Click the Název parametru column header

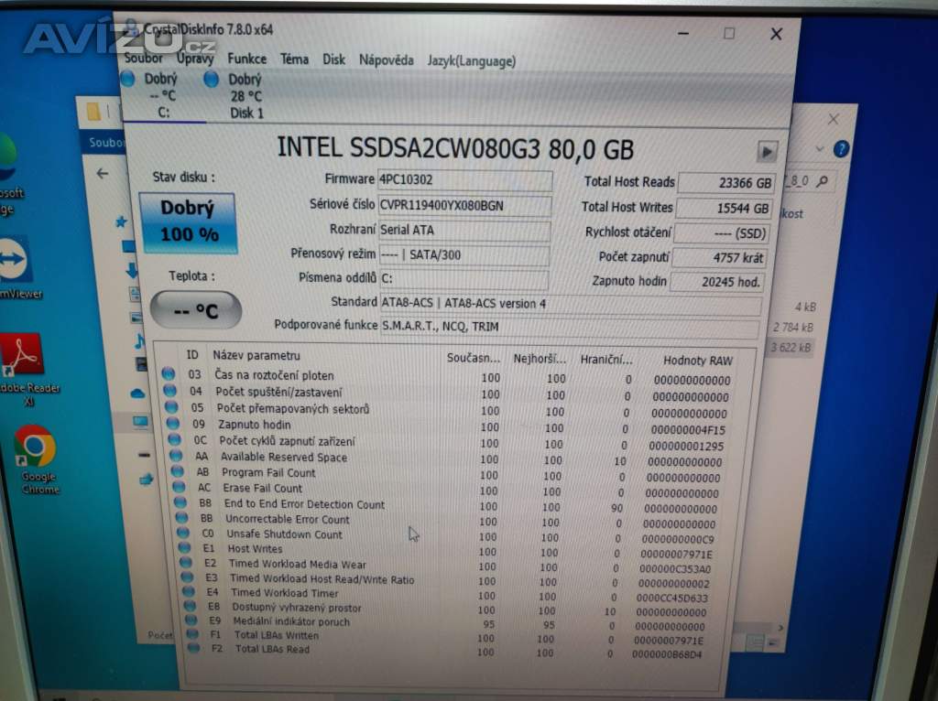point(256,356)
